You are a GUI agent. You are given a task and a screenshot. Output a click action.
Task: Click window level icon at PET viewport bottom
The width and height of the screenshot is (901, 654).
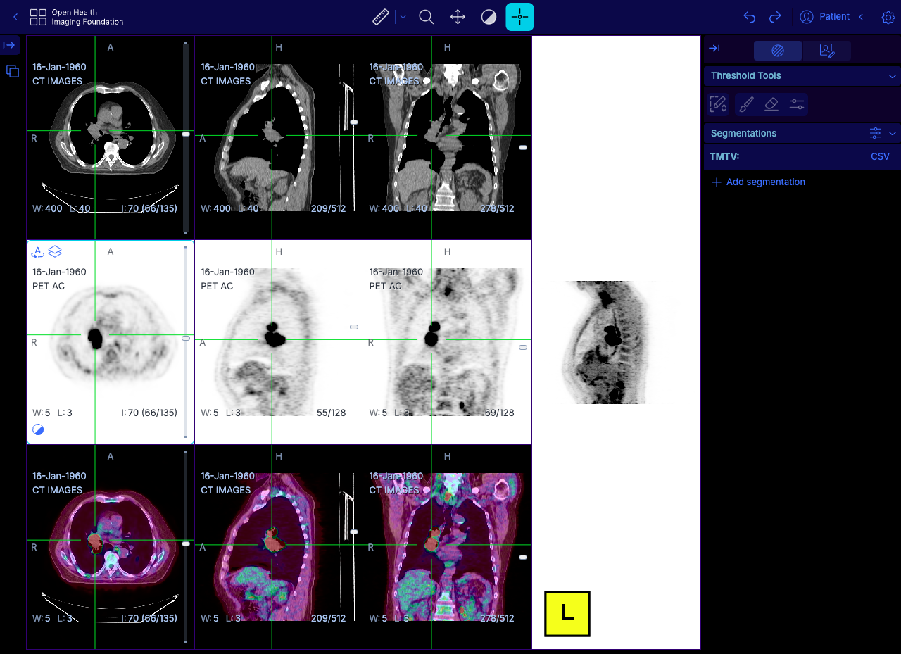(38, 429)
